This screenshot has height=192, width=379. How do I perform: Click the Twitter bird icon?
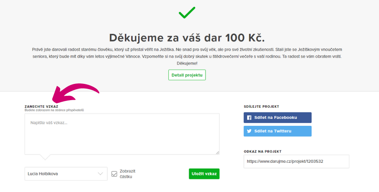249,131
